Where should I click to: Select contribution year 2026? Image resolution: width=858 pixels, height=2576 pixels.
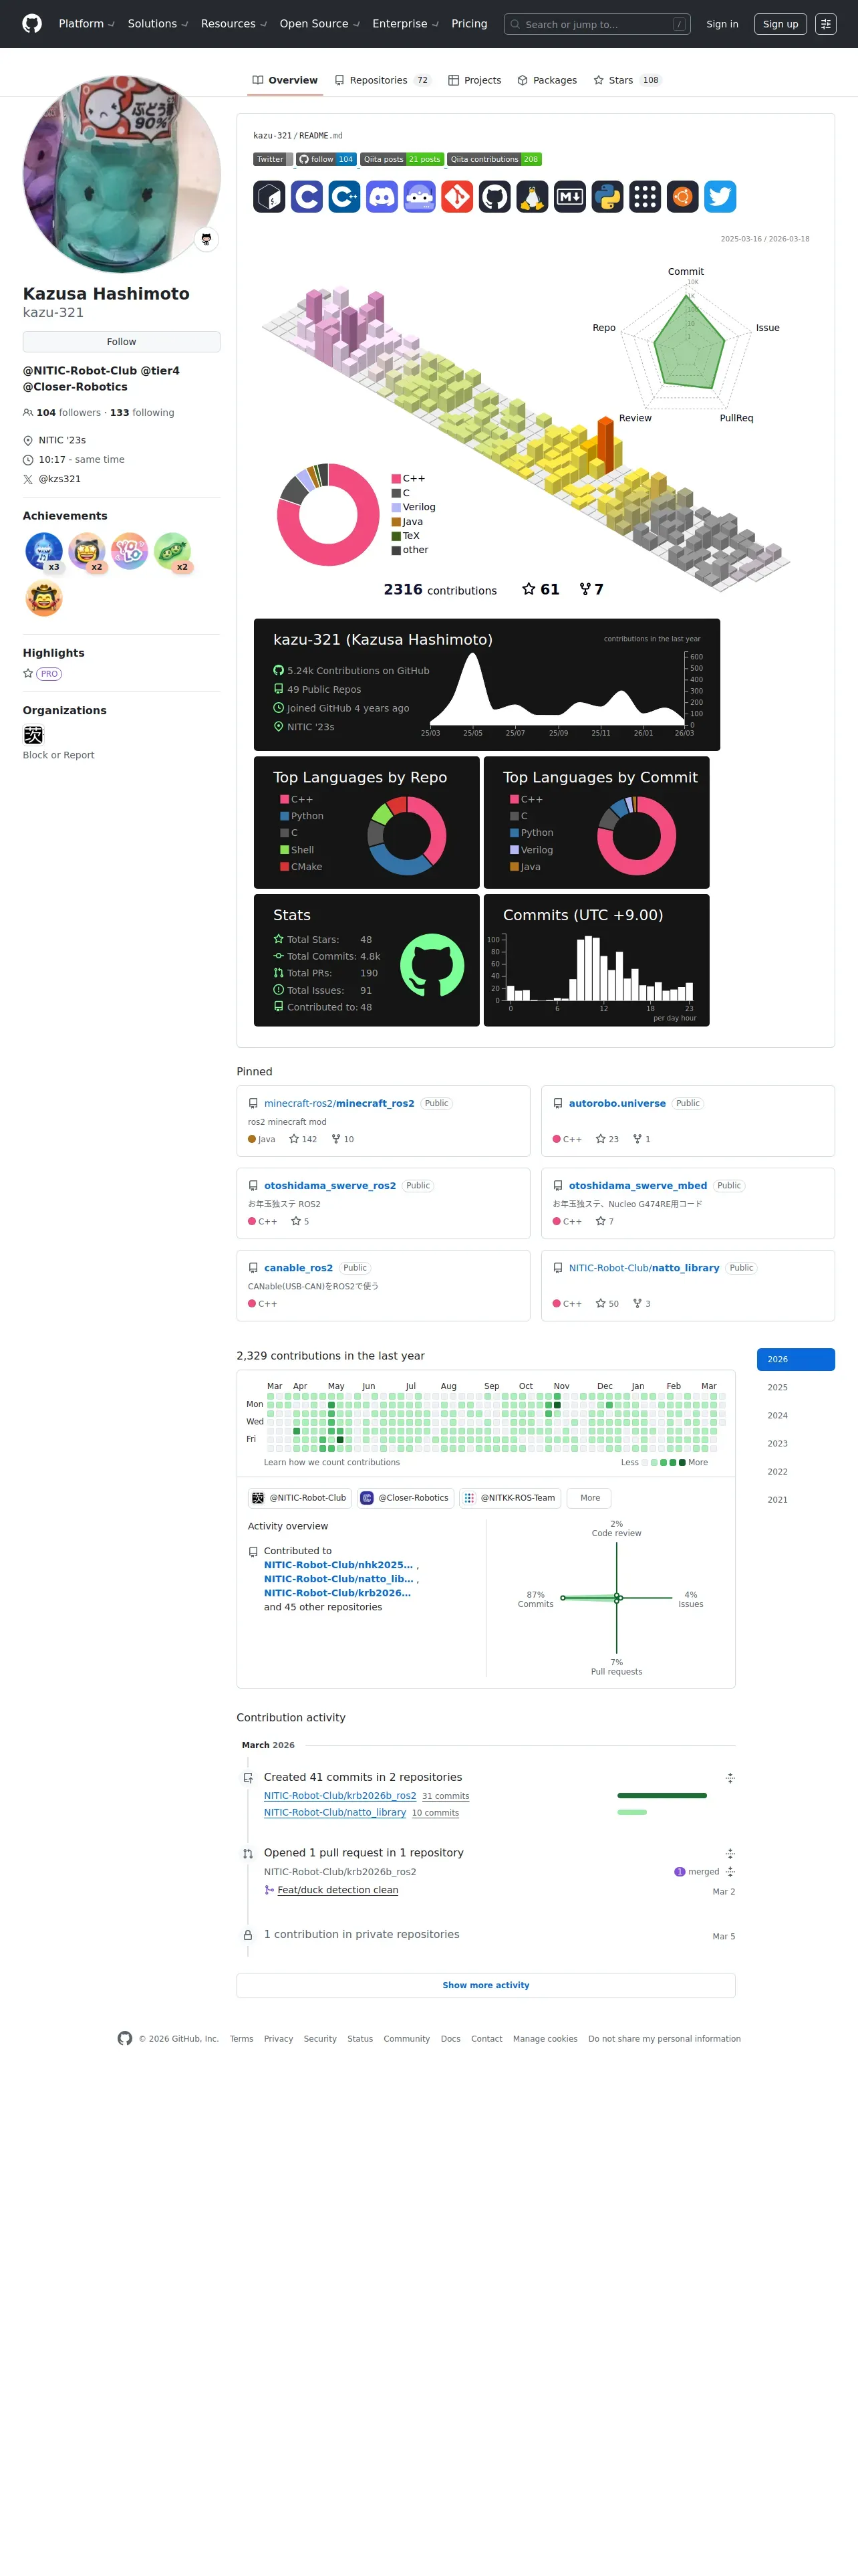(x=796, y=1359)
